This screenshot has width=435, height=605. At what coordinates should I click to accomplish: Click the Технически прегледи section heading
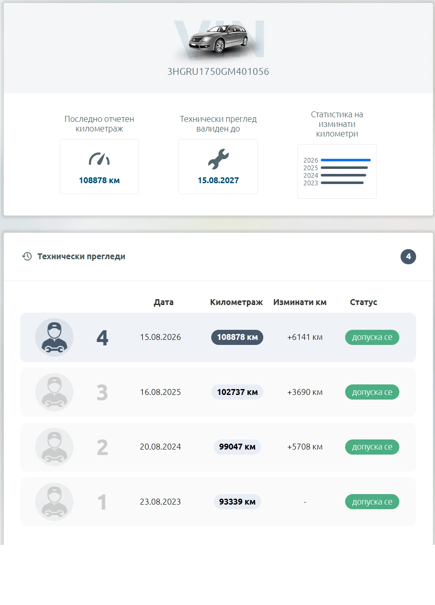[81, 256]
